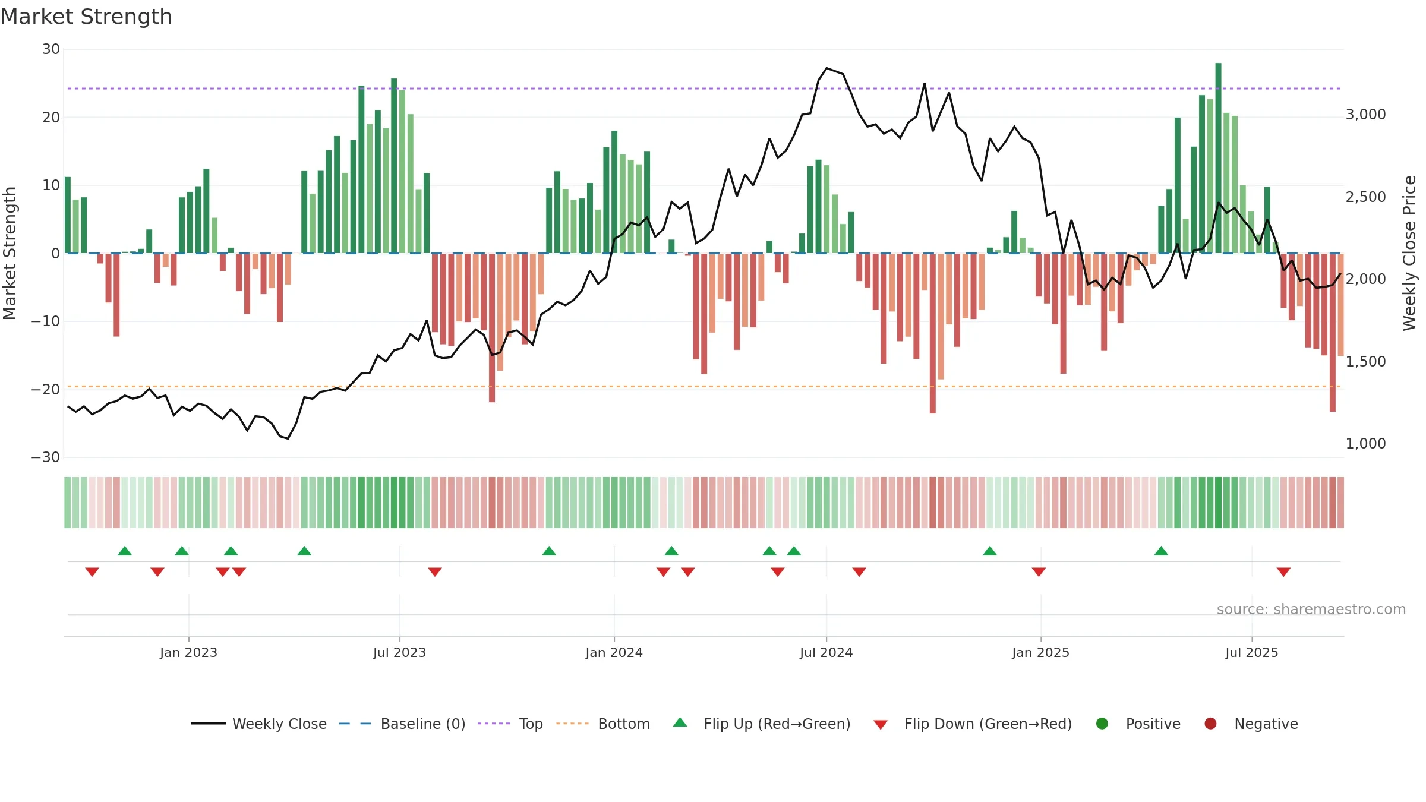Click the green Positive circle in legend
The width and height of the screenshot is (1426, 802).
[x=1102, y=724]
